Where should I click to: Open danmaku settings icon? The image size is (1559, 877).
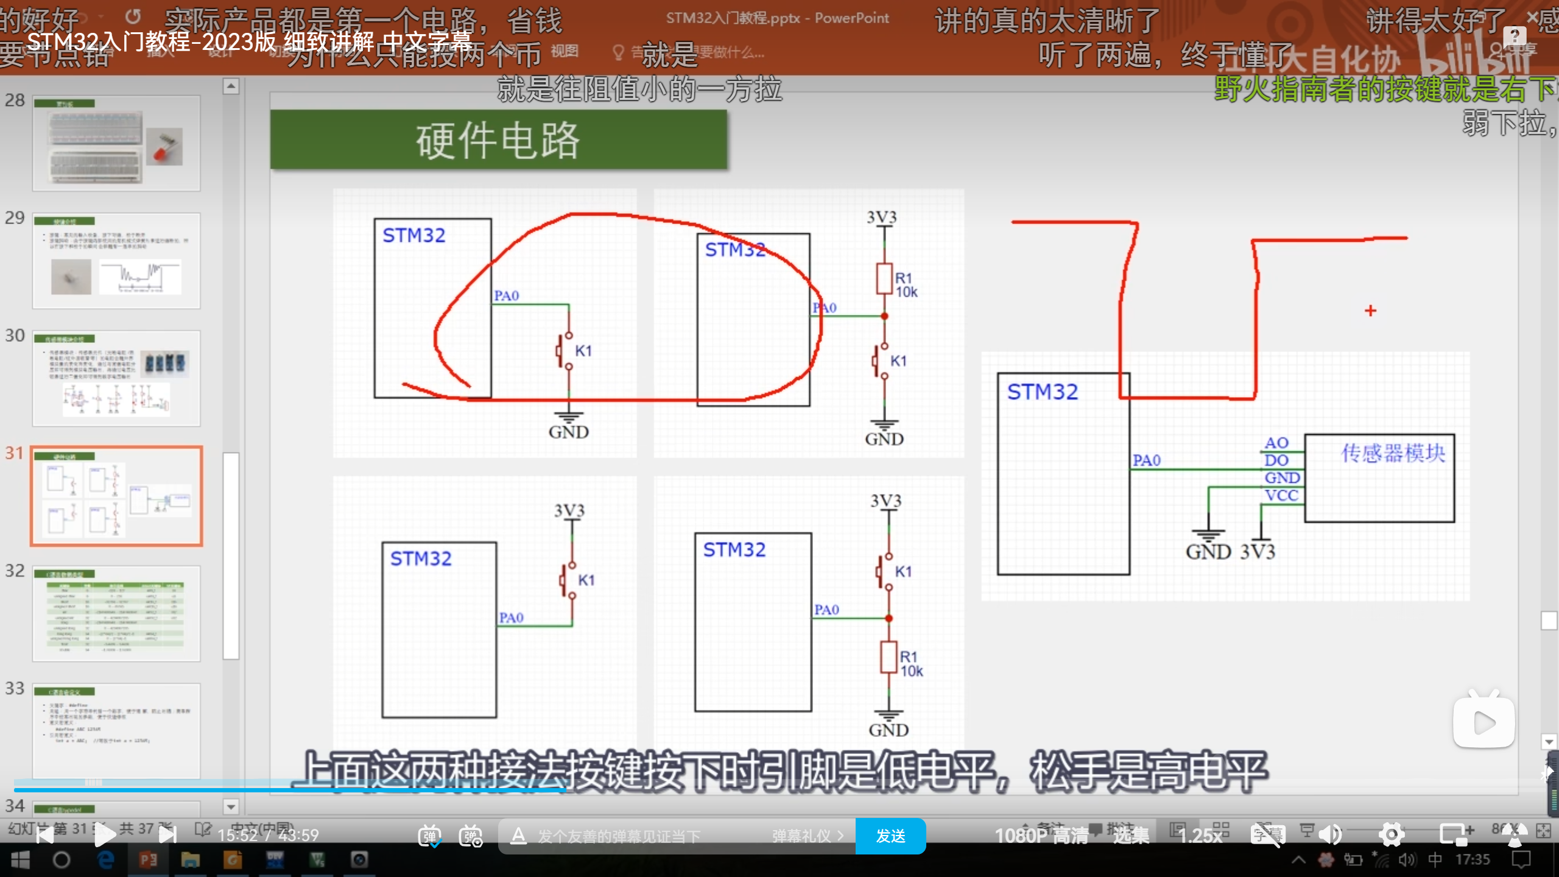point(471,836)
